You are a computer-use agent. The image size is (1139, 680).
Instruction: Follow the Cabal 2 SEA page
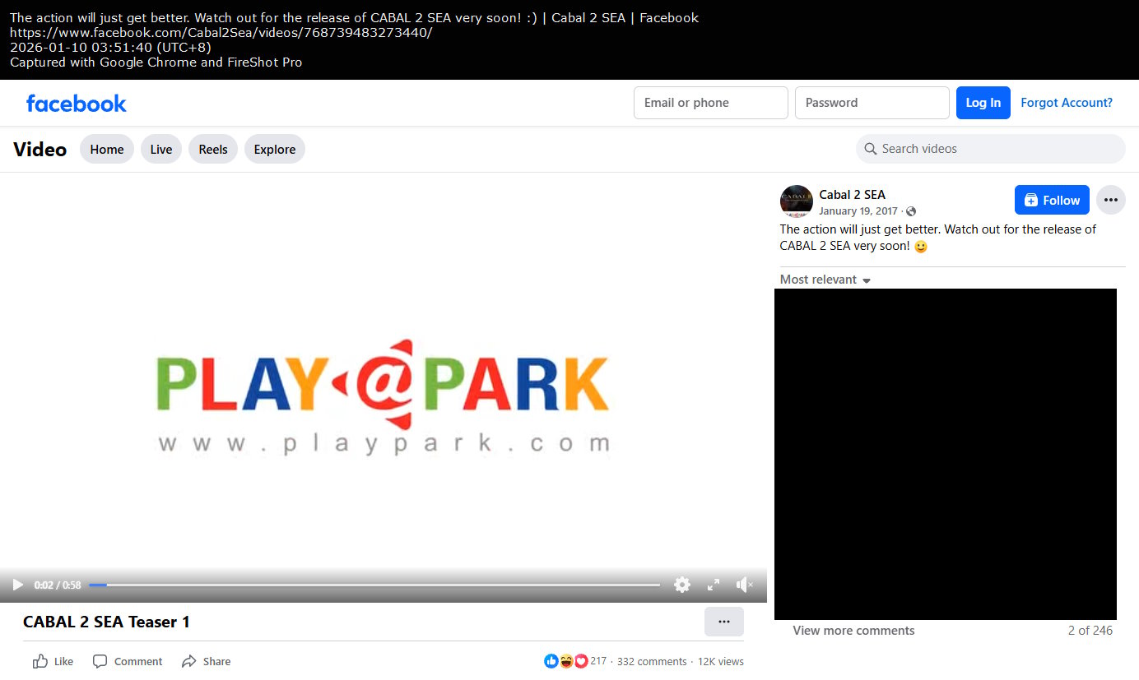[x=1051, y=200]
